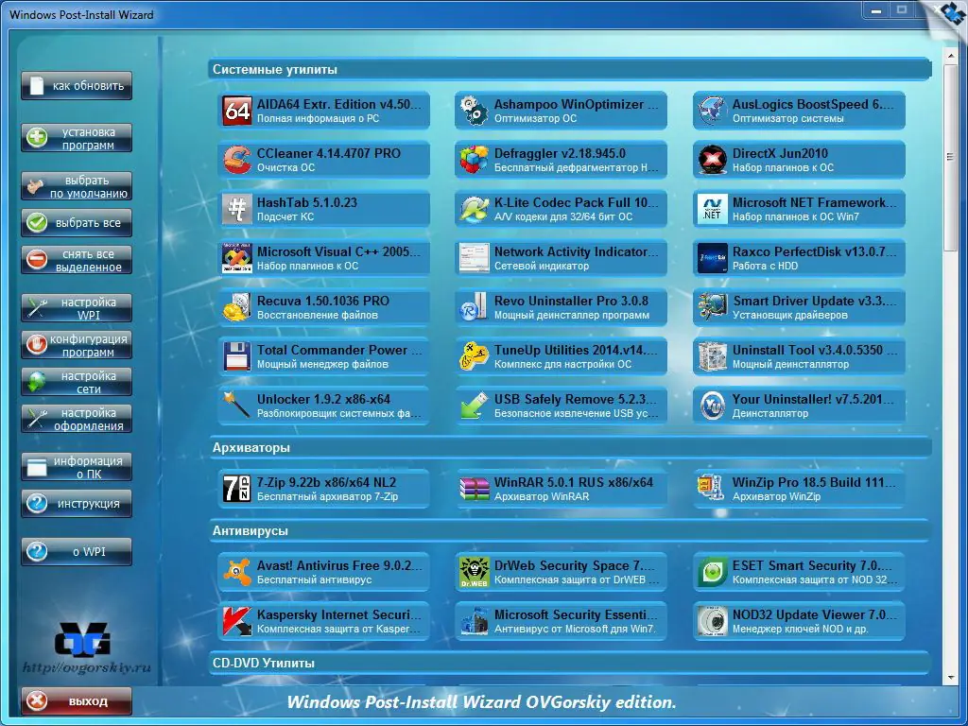This screenshot has width=968, height=726.
Task: Select the 'WinRAR 5.0.1 RUS x86/x64' title text
Action: pyautogui.click(x=574, y=482)
